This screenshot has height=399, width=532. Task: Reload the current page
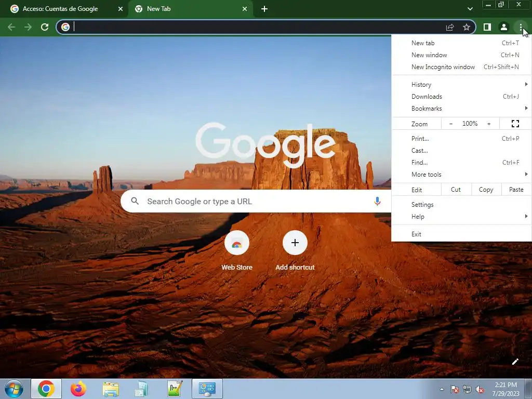tap(45, 27)
